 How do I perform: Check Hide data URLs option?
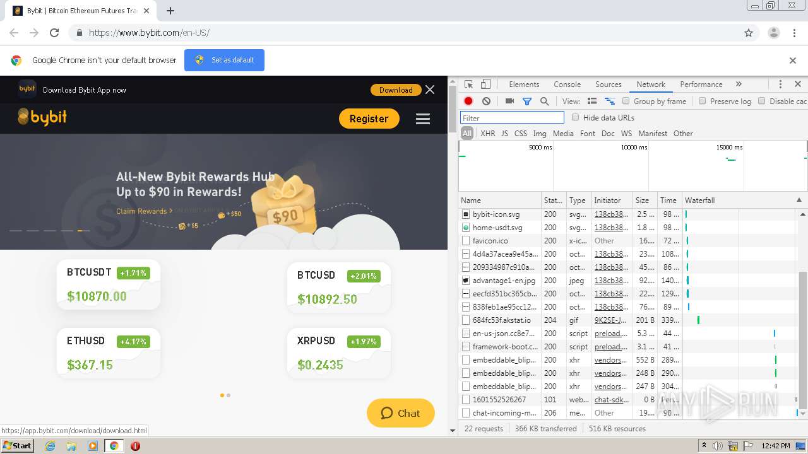pyautogui.click(x=575, y=117)
